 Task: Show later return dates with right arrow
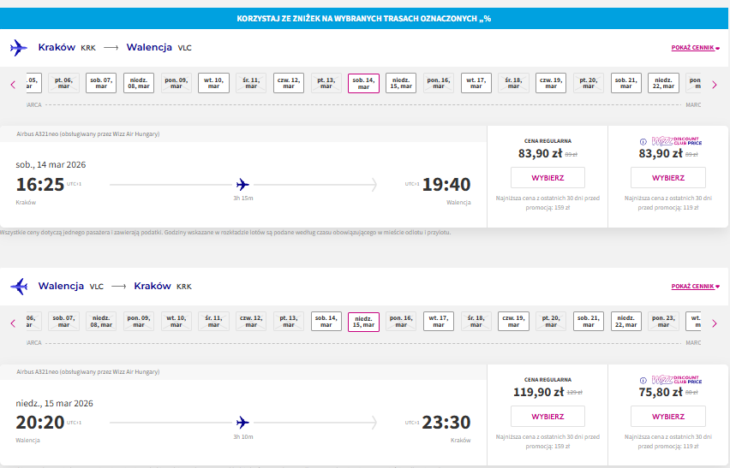pos(715,323)
